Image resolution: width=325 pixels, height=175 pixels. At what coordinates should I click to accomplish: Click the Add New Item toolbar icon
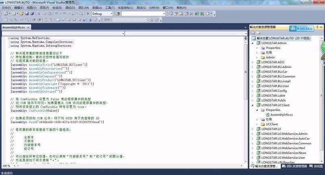click(14, 14)
